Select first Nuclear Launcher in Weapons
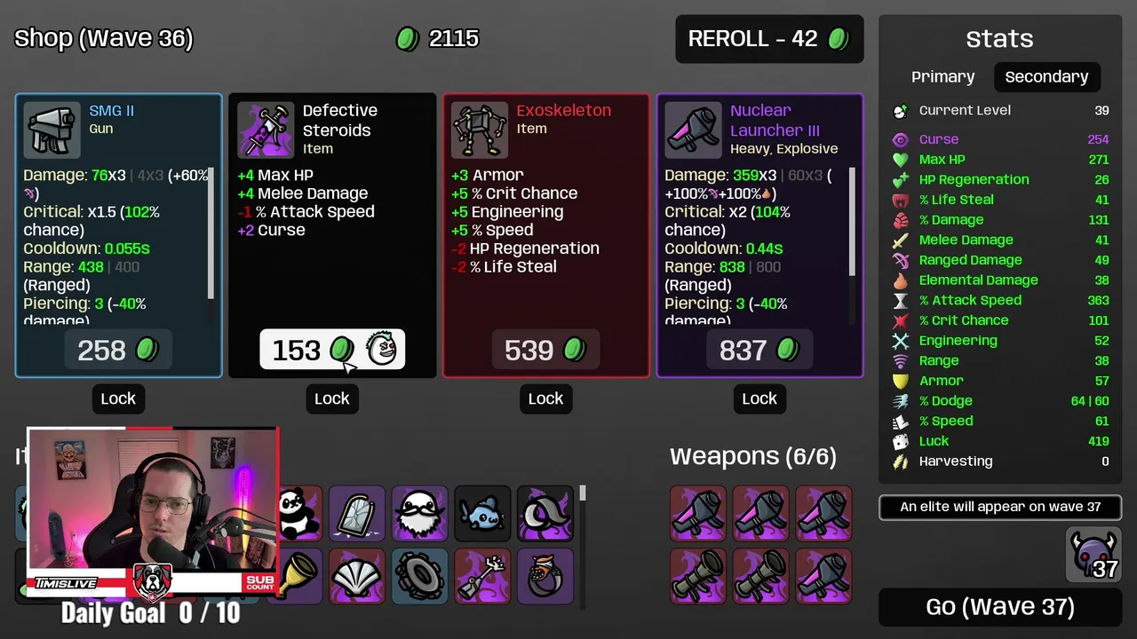This screenshot has width=1137, height=639. [698, 513]
